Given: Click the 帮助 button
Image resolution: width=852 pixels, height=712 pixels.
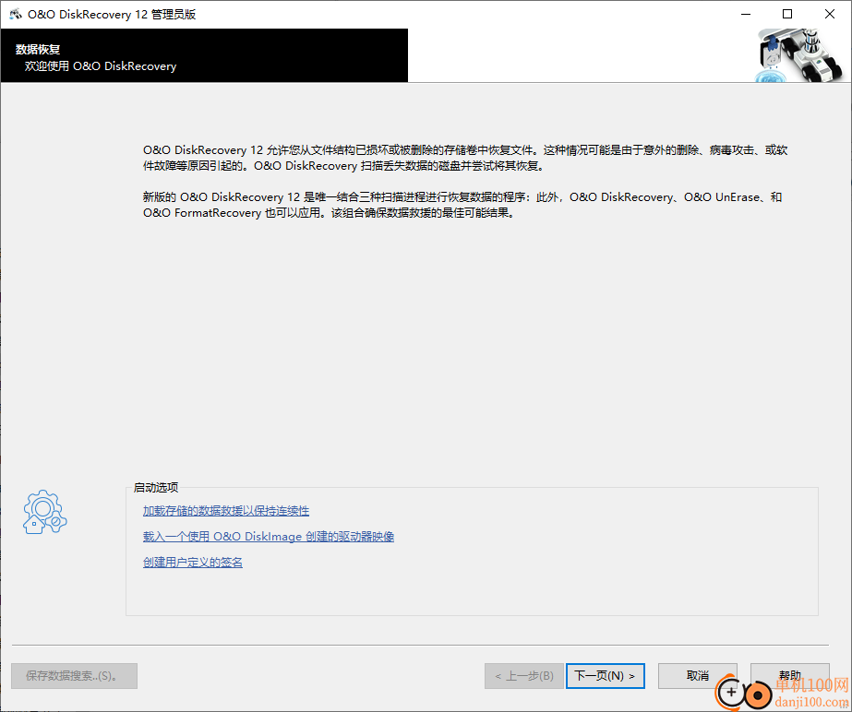Looking at the screenshot, I should point(790,676).
